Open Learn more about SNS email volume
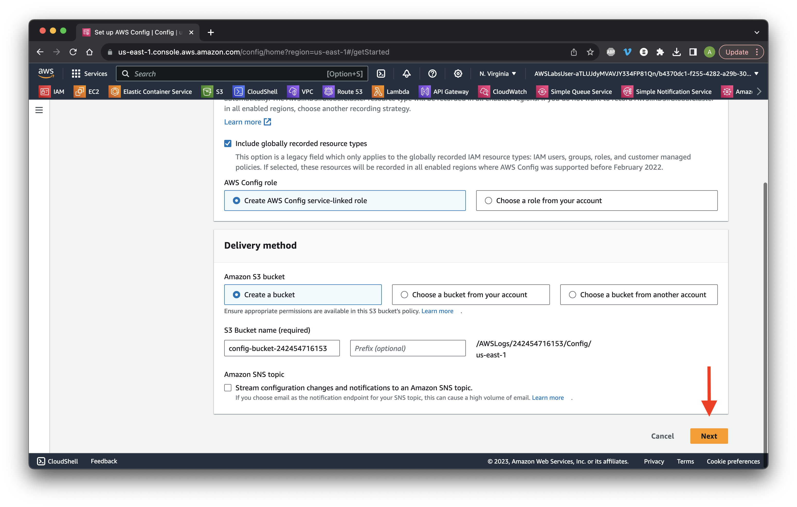The height and width of the screenshot is (507, 797). [548, 397]
